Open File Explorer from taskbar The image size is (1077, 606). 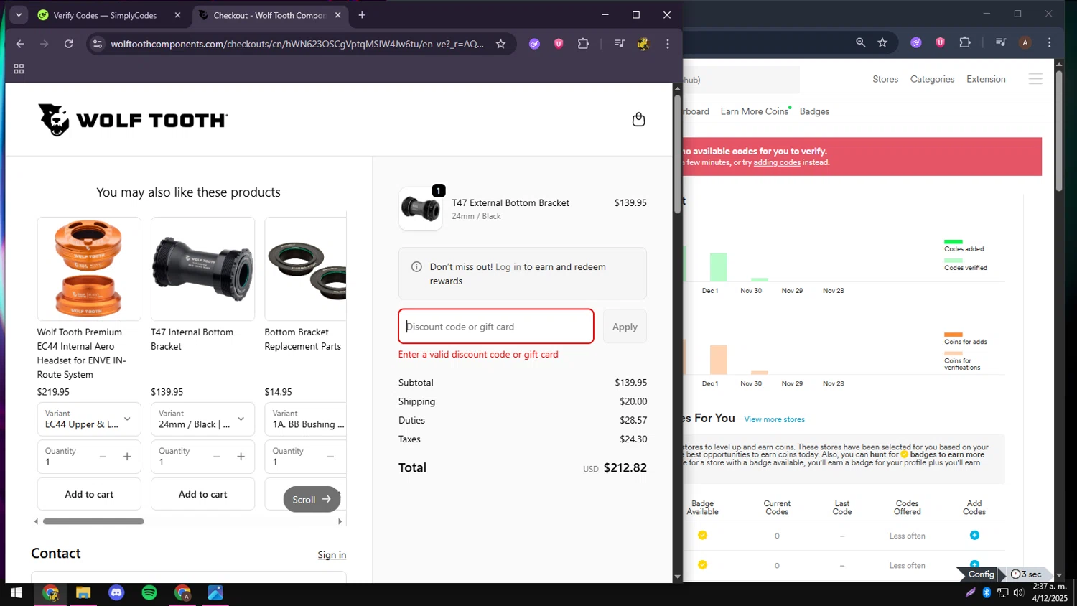click(83, 593)
